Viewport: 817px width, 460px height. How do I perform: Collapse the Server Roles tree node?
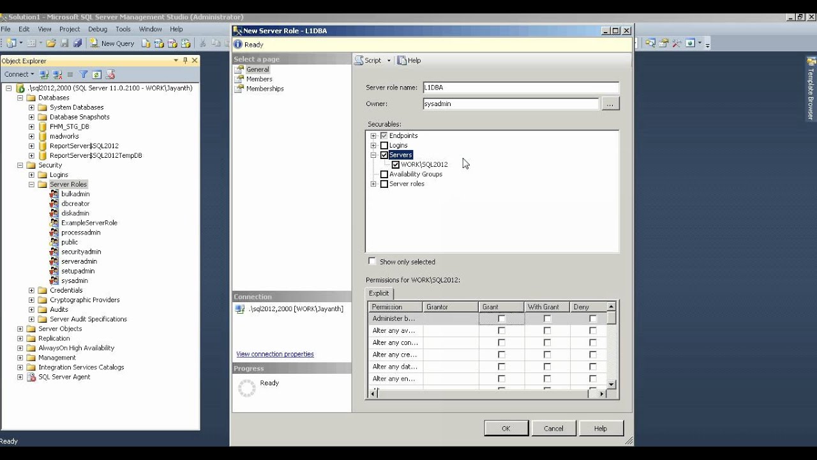point(32,184)
